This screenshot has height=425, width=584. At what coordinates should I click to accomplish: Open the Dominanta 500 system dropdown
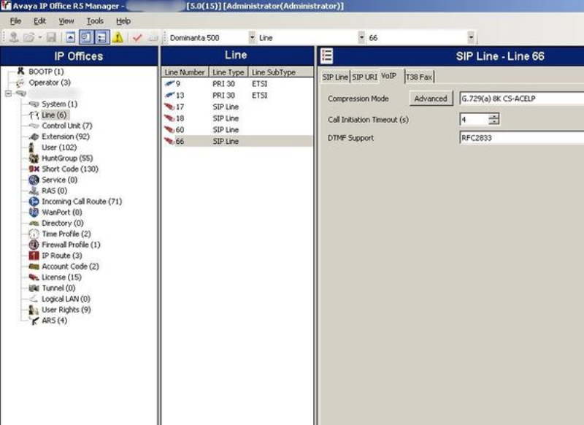(252, 38)
